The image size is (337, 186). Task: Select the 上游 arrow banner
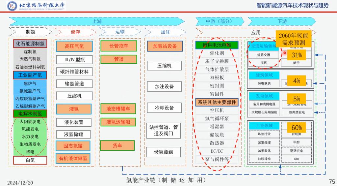(x=97, y=21)
